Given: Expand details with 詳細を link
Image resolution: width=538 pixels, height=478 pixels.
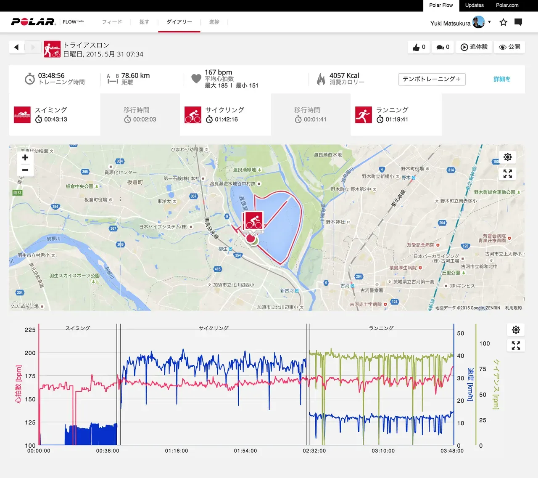Looking at the screenshot, I should click(x=502, y=79).
